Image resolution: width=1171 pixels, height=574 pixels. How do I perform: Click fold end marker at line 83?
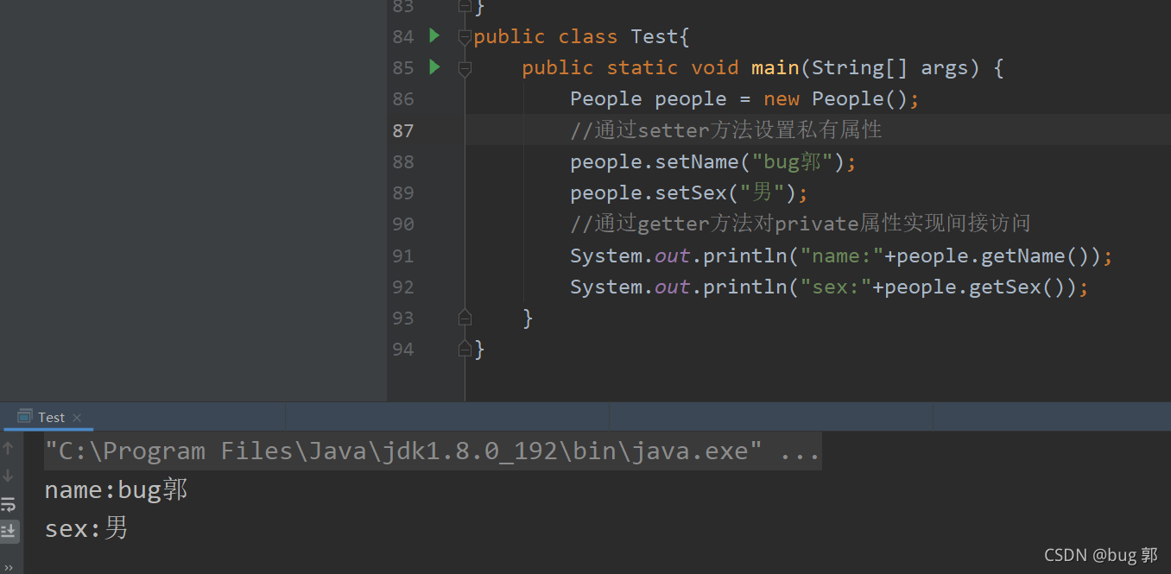[465, 6]
